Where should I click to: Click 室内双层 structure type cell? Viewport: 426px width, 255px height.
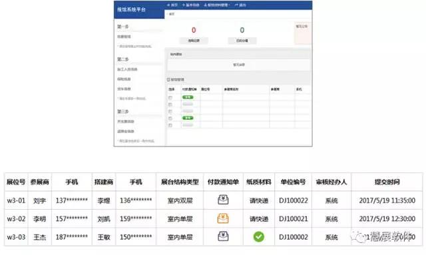[180, 200]
